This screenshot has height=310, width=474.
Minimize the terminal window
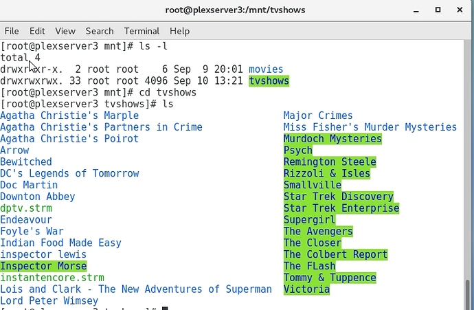point(416,10)
